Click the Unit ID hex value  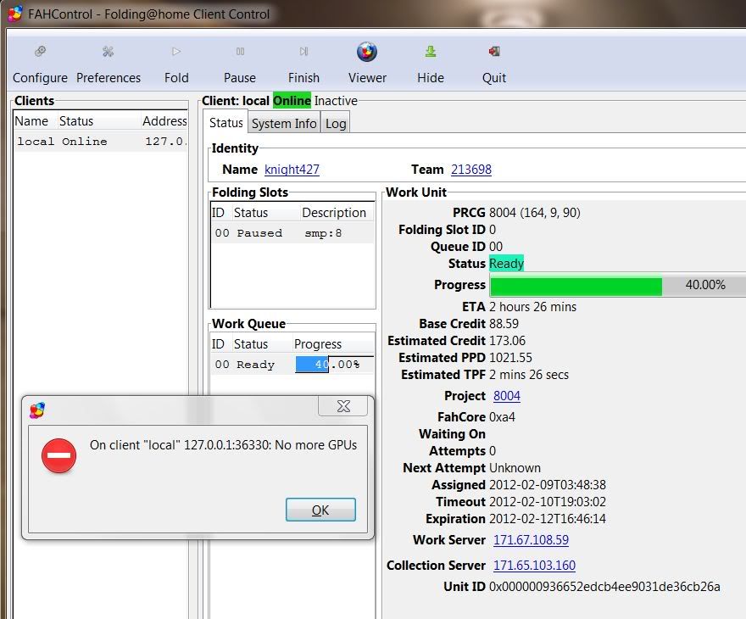coord(604,587)
